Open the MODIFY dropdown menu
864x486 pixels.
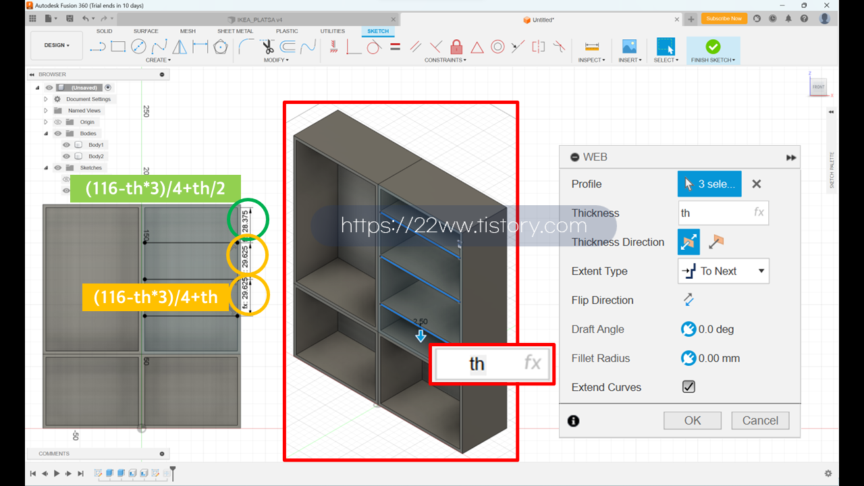pyautogui.click(x=276, y=60)
